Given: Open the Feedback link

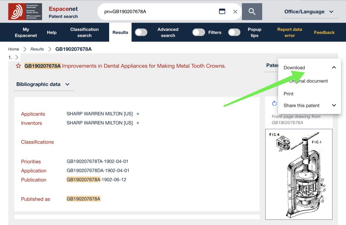Looking at the screenshot, I should 324,32.
